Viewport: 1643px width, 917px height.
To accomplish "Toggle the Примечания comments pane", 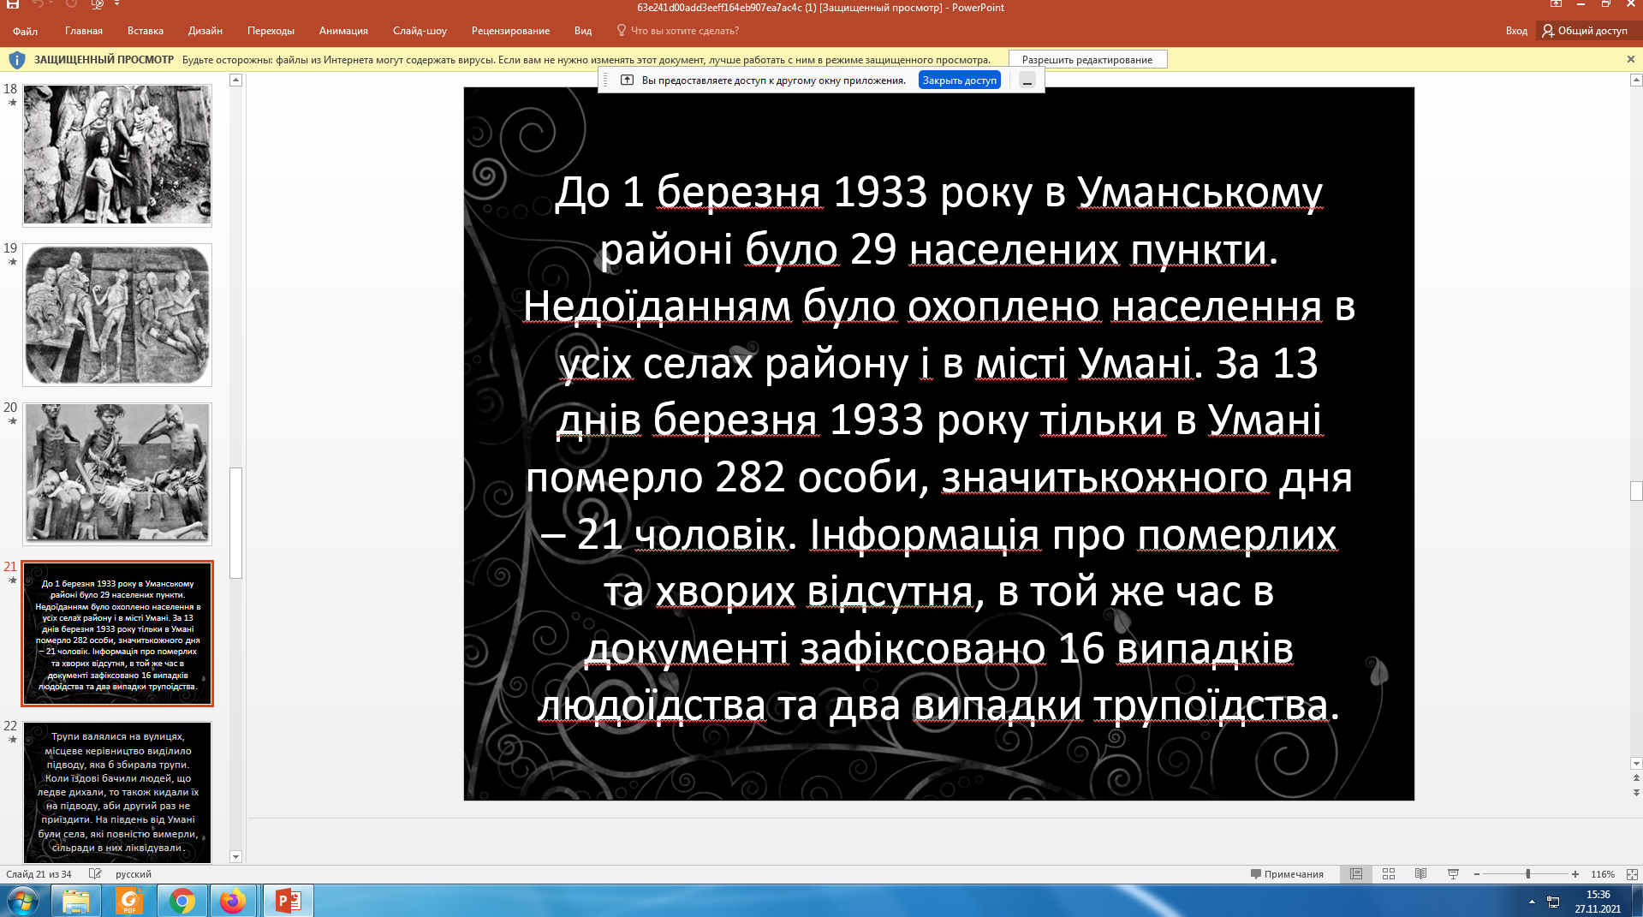I will tap(1287, 874).
